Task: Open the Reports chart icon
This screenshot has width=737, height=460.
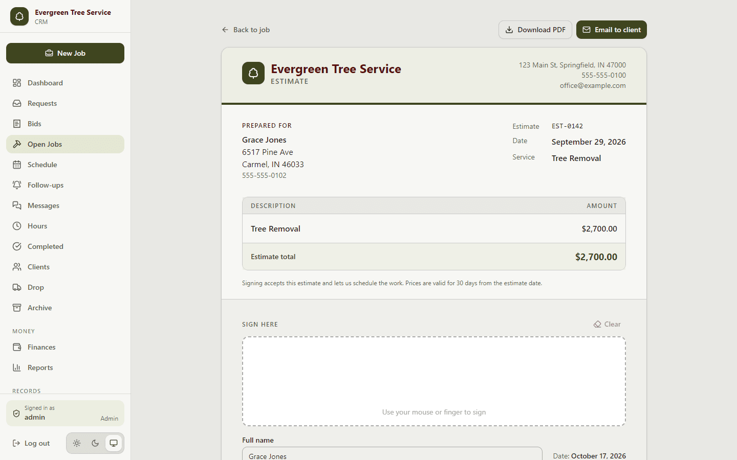Action: coord(17,367)
